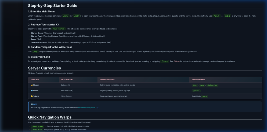This screenshot has width=267, height=132.
Task: Click the /guide command code tag
Action: click(x=216, y=16)
